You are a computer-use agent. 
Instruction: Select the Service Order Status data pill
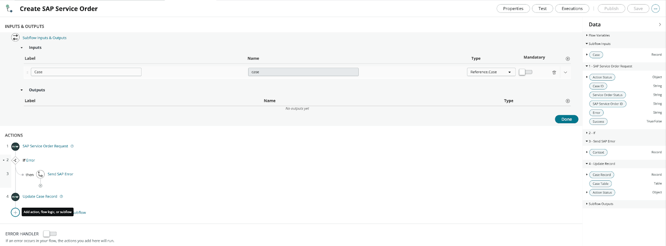[607, 95]
